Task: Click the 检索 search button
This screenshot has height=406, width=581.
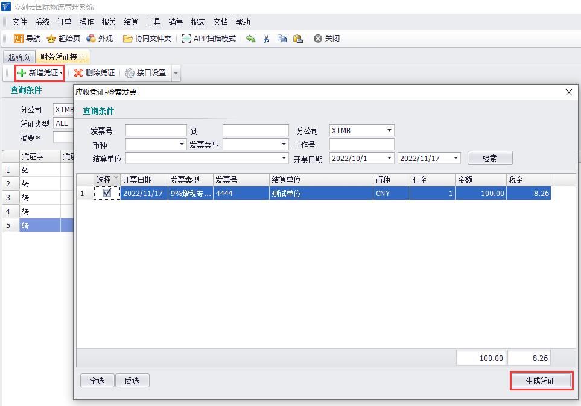Action: [x=489, y=158]
